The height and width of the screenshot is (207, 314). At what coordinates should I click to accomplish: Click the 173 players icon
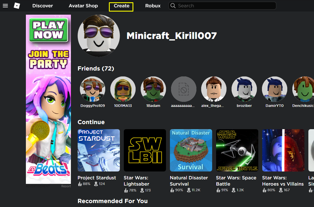(x=142, y=190)
